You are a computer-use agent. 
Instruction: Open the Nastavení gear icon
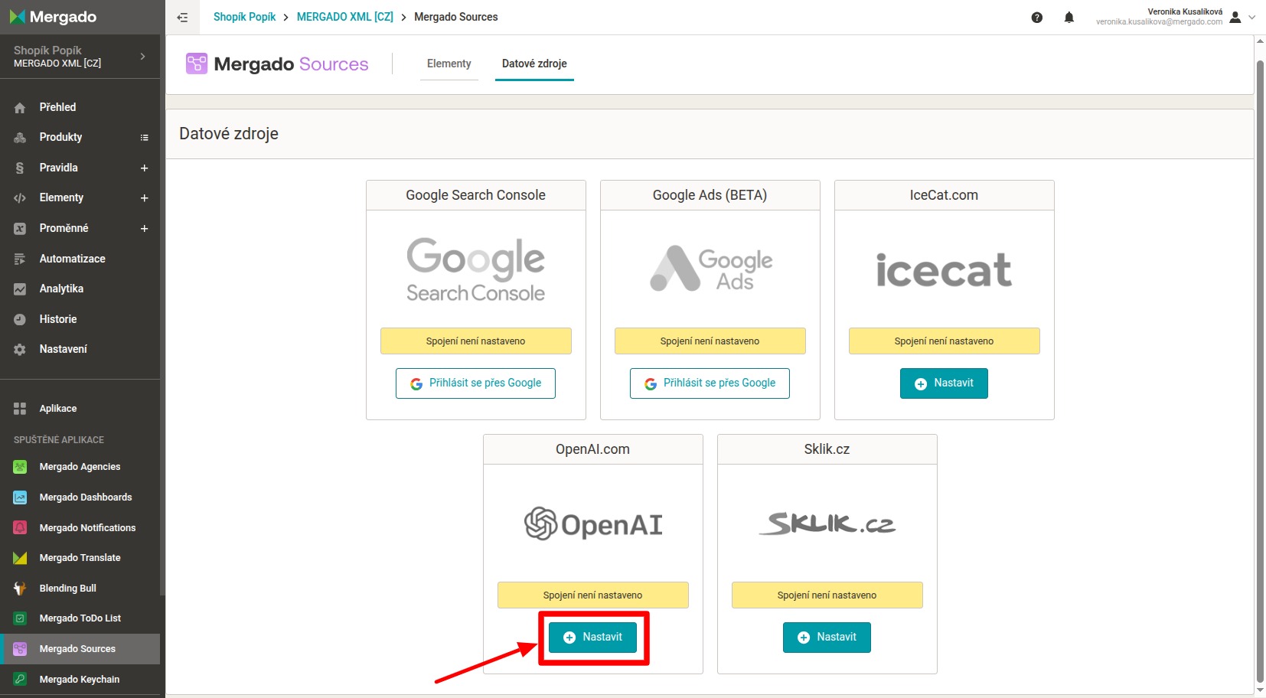tap(20, 350)
